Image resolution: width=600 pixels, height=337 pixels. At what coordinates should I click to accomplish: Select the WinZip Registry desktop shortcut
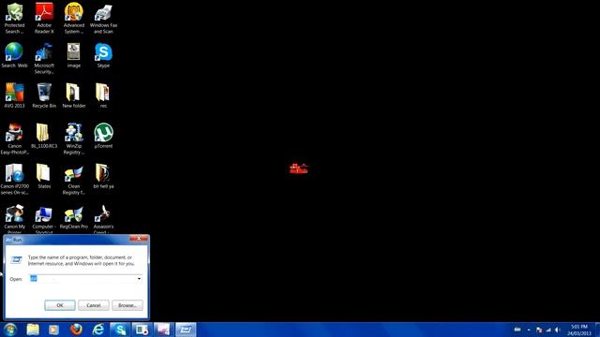[74, 139]
